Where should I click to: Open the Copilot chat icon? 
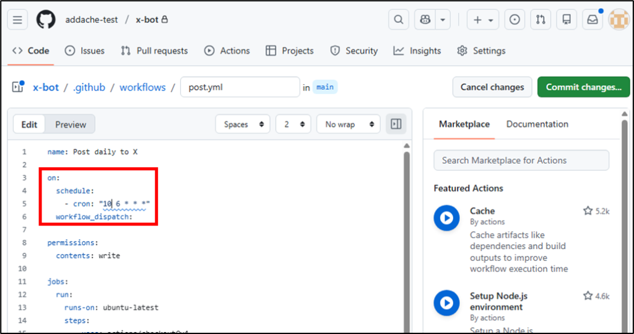click(425, 20)
